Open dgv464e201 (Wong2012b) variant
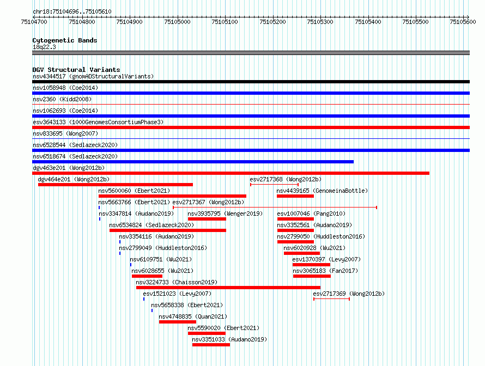 (x=74, y=179)
